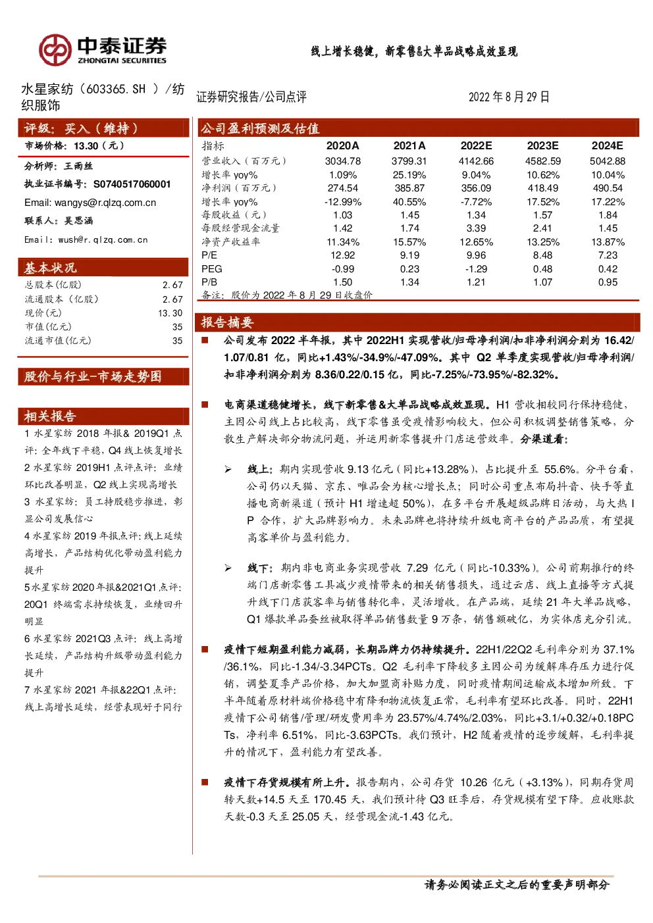Select the 市值(亿元) row label
Screen dimensions: 653x923
pos(48,327)
